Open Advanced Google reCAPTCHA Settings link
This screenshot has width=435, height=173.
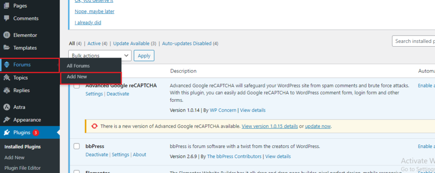[94, 94]
